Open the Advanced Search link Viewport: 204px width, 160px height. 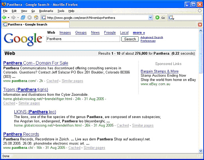(x=152, y=38)
